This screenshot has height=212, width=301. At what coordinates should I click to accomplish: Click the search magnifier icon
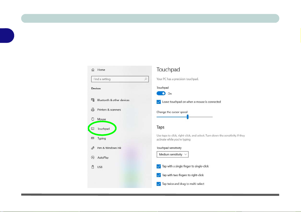146,79
